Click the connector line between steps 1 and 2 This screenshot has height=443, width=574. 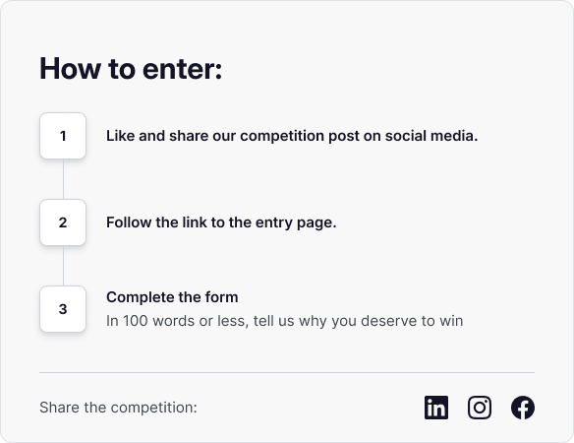(x=63, y=179)
